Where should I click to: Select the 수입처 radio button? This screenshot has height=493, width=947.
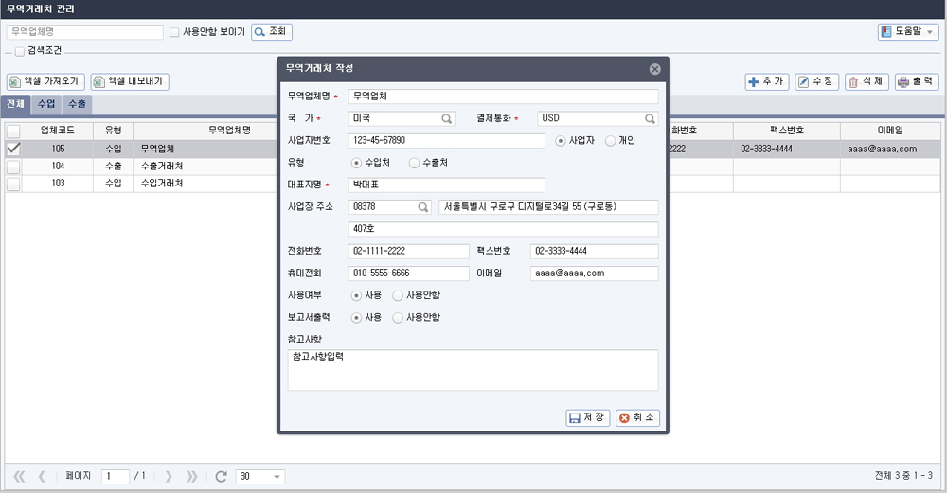pos(356,163)
